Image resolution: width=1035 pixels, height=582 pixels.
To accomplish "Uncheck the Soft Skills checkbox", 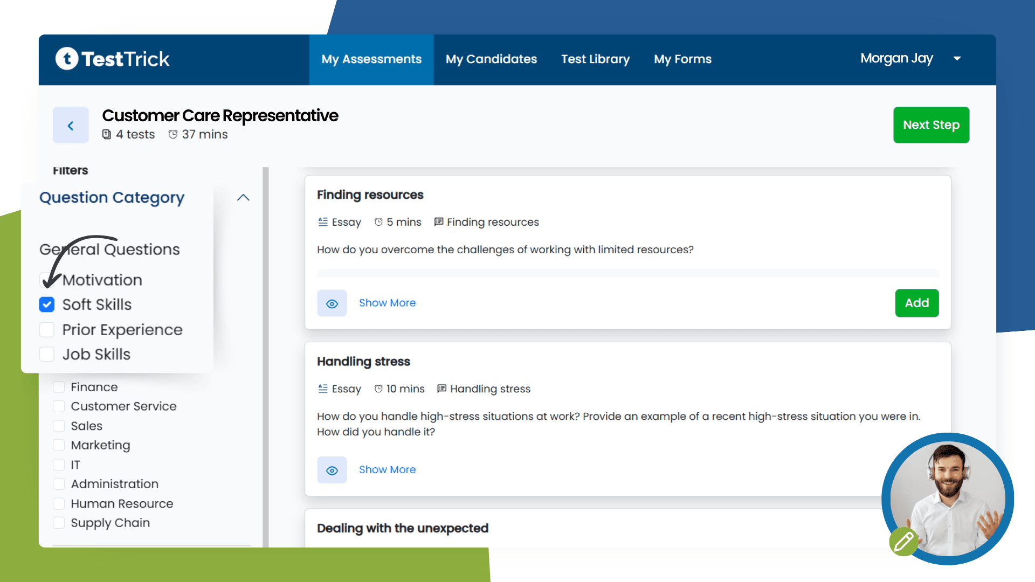I will click(x=47, y=304).
